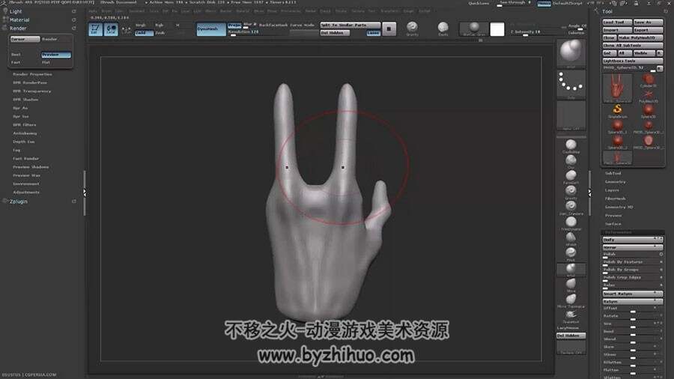The image size is (674, 379).
Task: Click the Make PolyMesh3D button
Action: (640, 37)
